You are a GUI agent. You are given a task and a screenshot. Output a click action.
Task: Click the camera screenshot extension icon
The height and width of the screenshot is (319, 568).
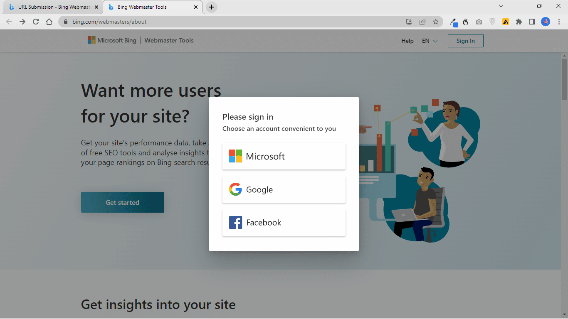tap(479, 22)
